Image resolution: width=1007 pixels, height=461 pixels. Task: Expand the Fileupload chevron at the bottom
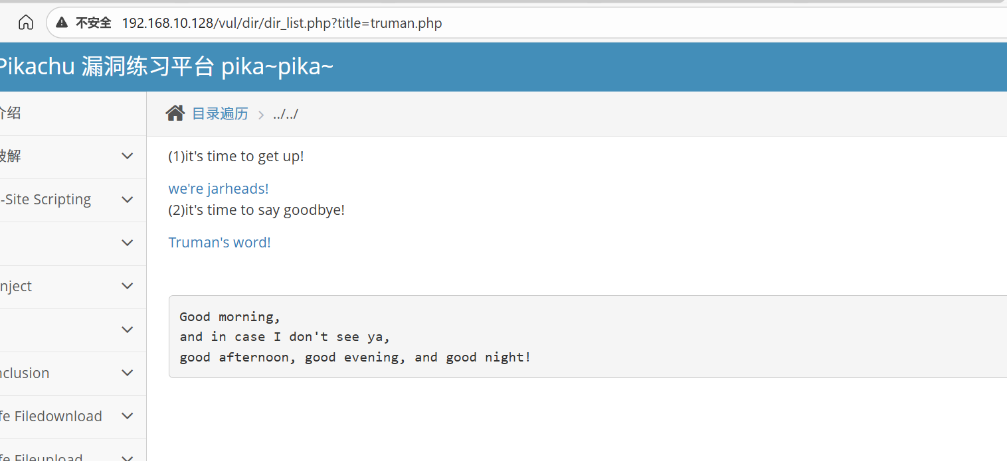128,456
